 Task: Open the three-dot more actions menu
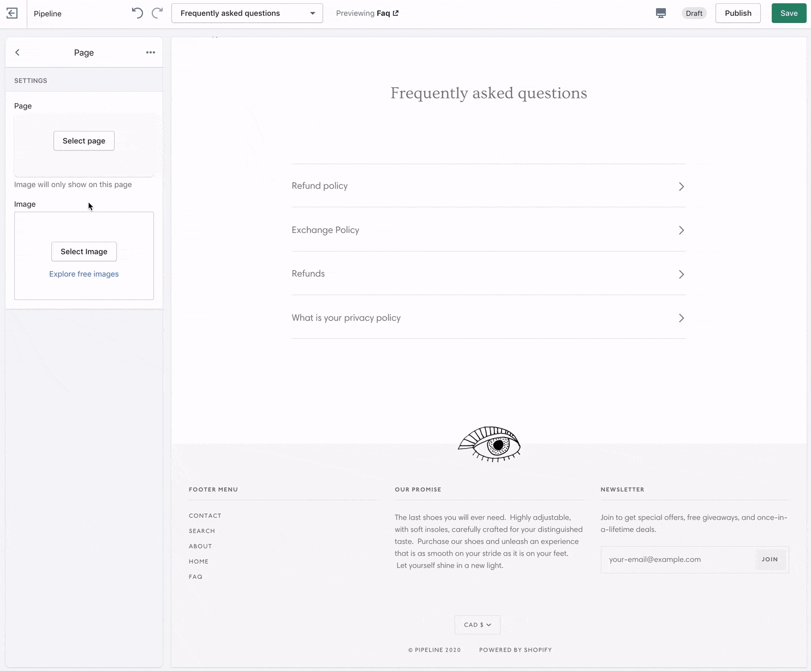point(151,52)
